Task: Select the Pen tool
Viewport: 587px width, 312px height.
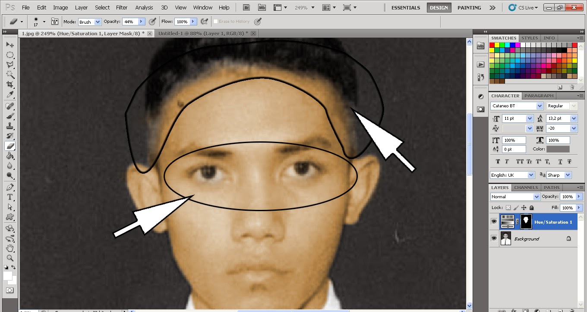Action: tap(10, 187)
